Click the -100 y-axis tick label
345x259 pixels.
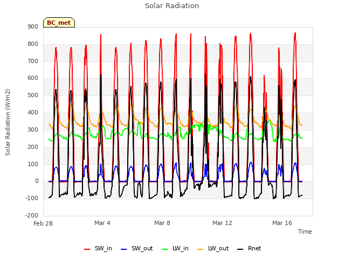click(x=32, y=198)
